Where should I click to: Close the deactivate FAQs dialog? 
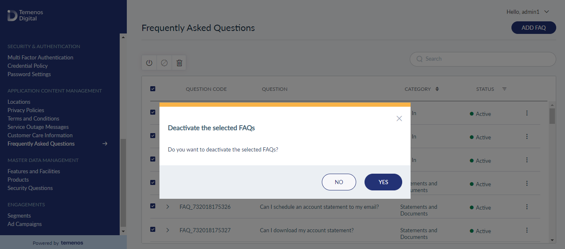pyautogui.click(x=399, y=118)
